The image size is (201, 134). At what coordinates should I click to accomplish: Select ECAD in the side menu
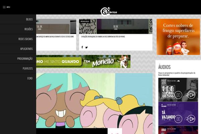(x=30, y=78)
